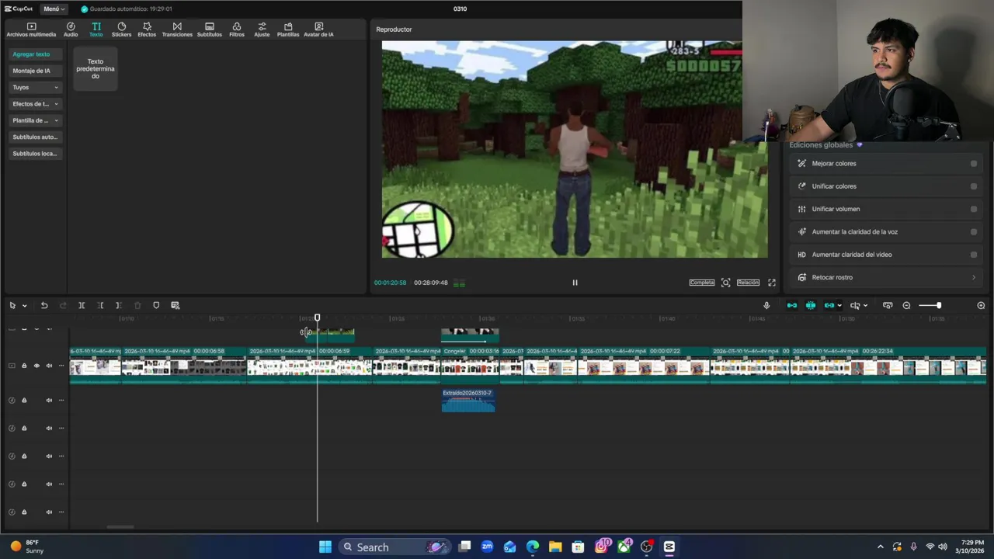The image size is (994, 559).
Task: Open the Ajuste panel icon
Action: (x=262, y=30)
